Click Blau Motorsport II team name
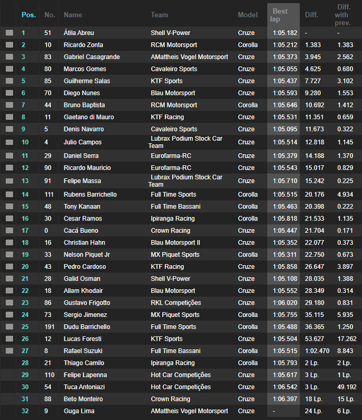The height and width of the screenshot is (420, 362). 175,243
